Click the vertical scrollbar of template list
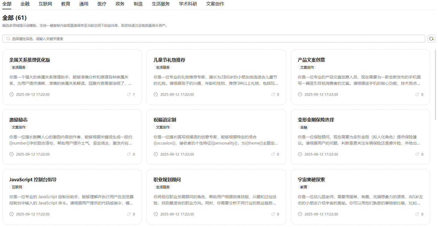This screenshot has height=227, width=438. click(x=435, y=85)
